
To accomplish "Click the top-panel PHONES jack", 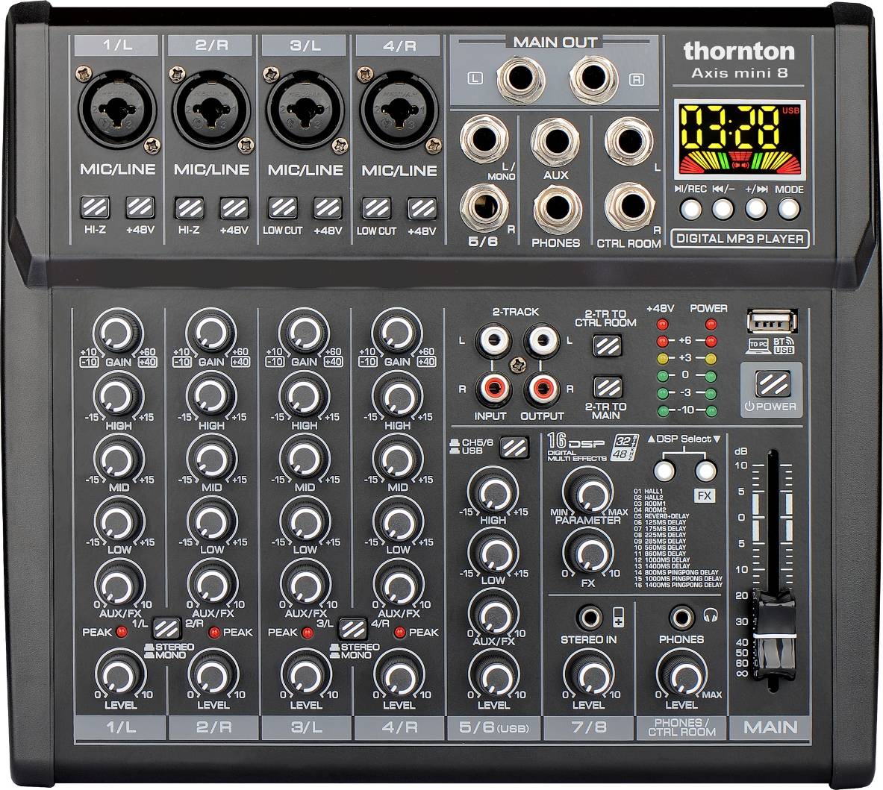I will pyautogui.click(x=556, y=209).
